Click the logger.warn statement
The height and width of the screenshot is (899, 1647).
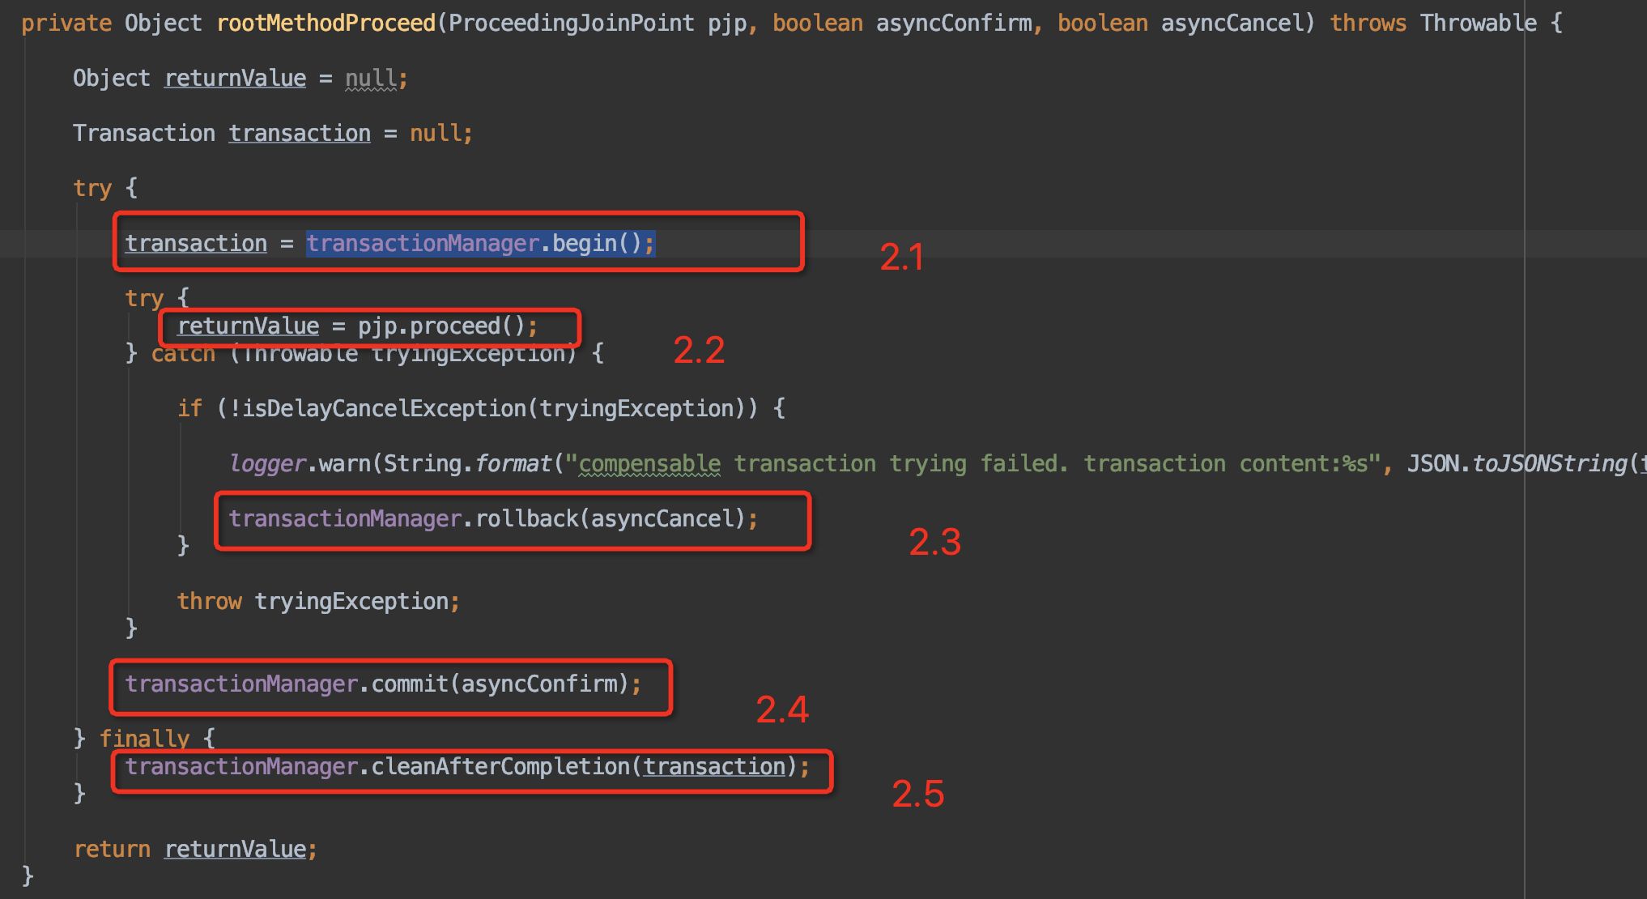pos(300,463)
